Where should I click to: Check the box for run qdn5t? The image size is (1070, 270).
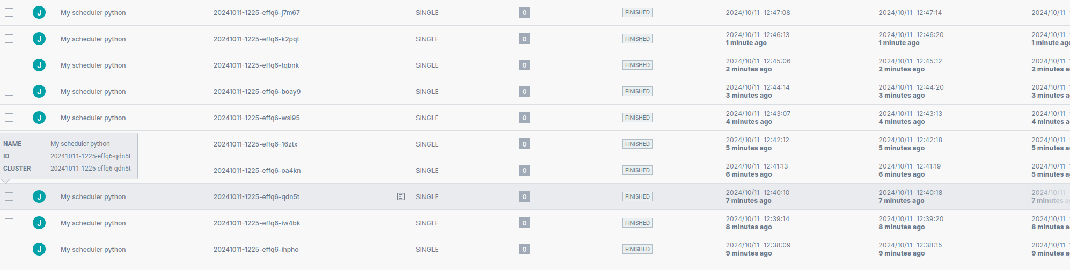point(9,196)
